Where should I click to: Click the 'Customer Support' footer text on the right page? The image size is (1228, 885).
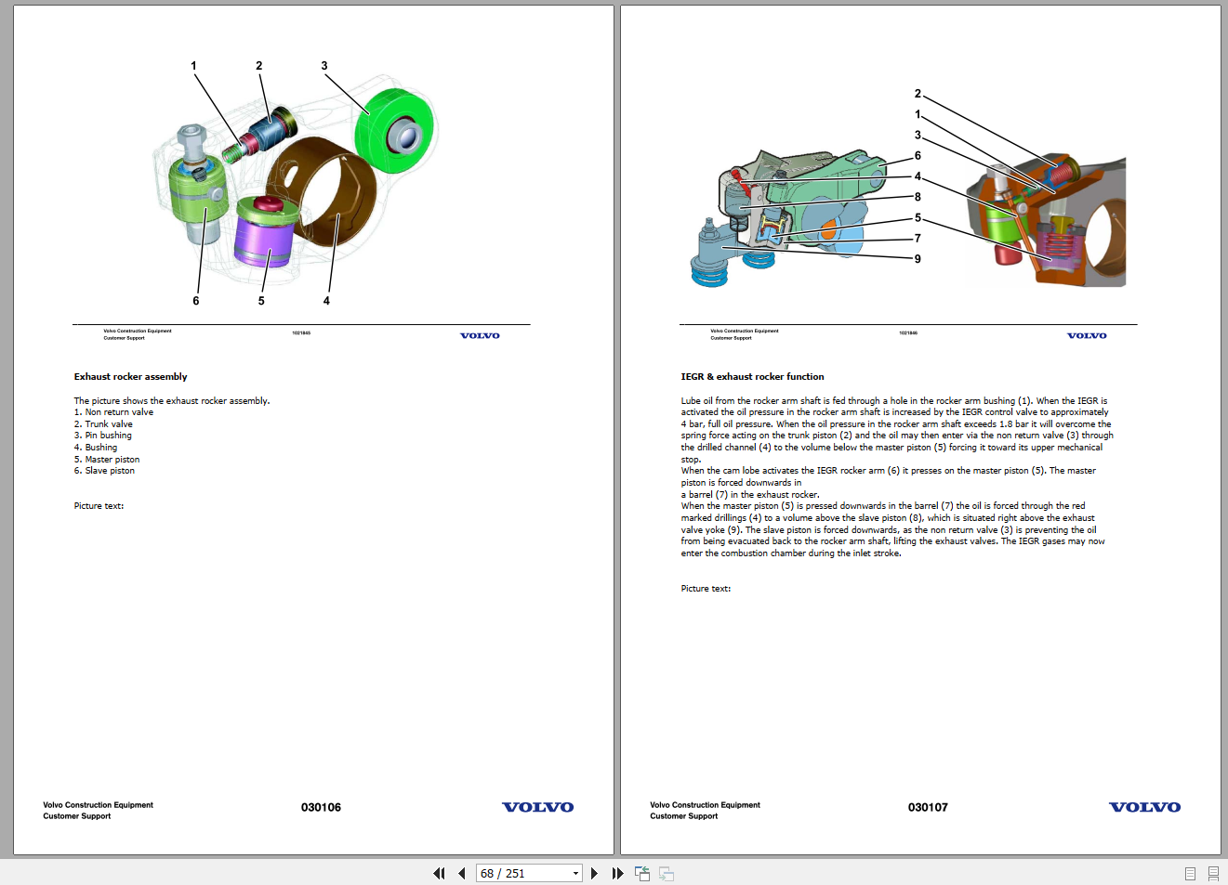click(683, 816)
